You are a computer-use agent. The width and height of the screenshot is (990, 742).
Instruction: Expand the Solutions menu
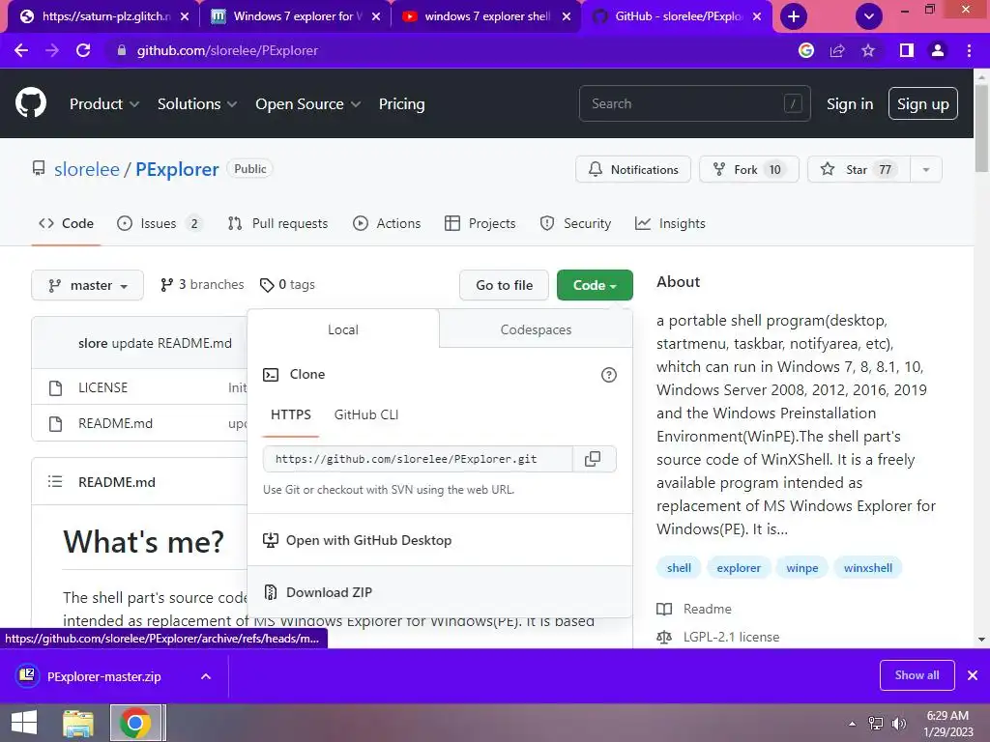(197, 103)
